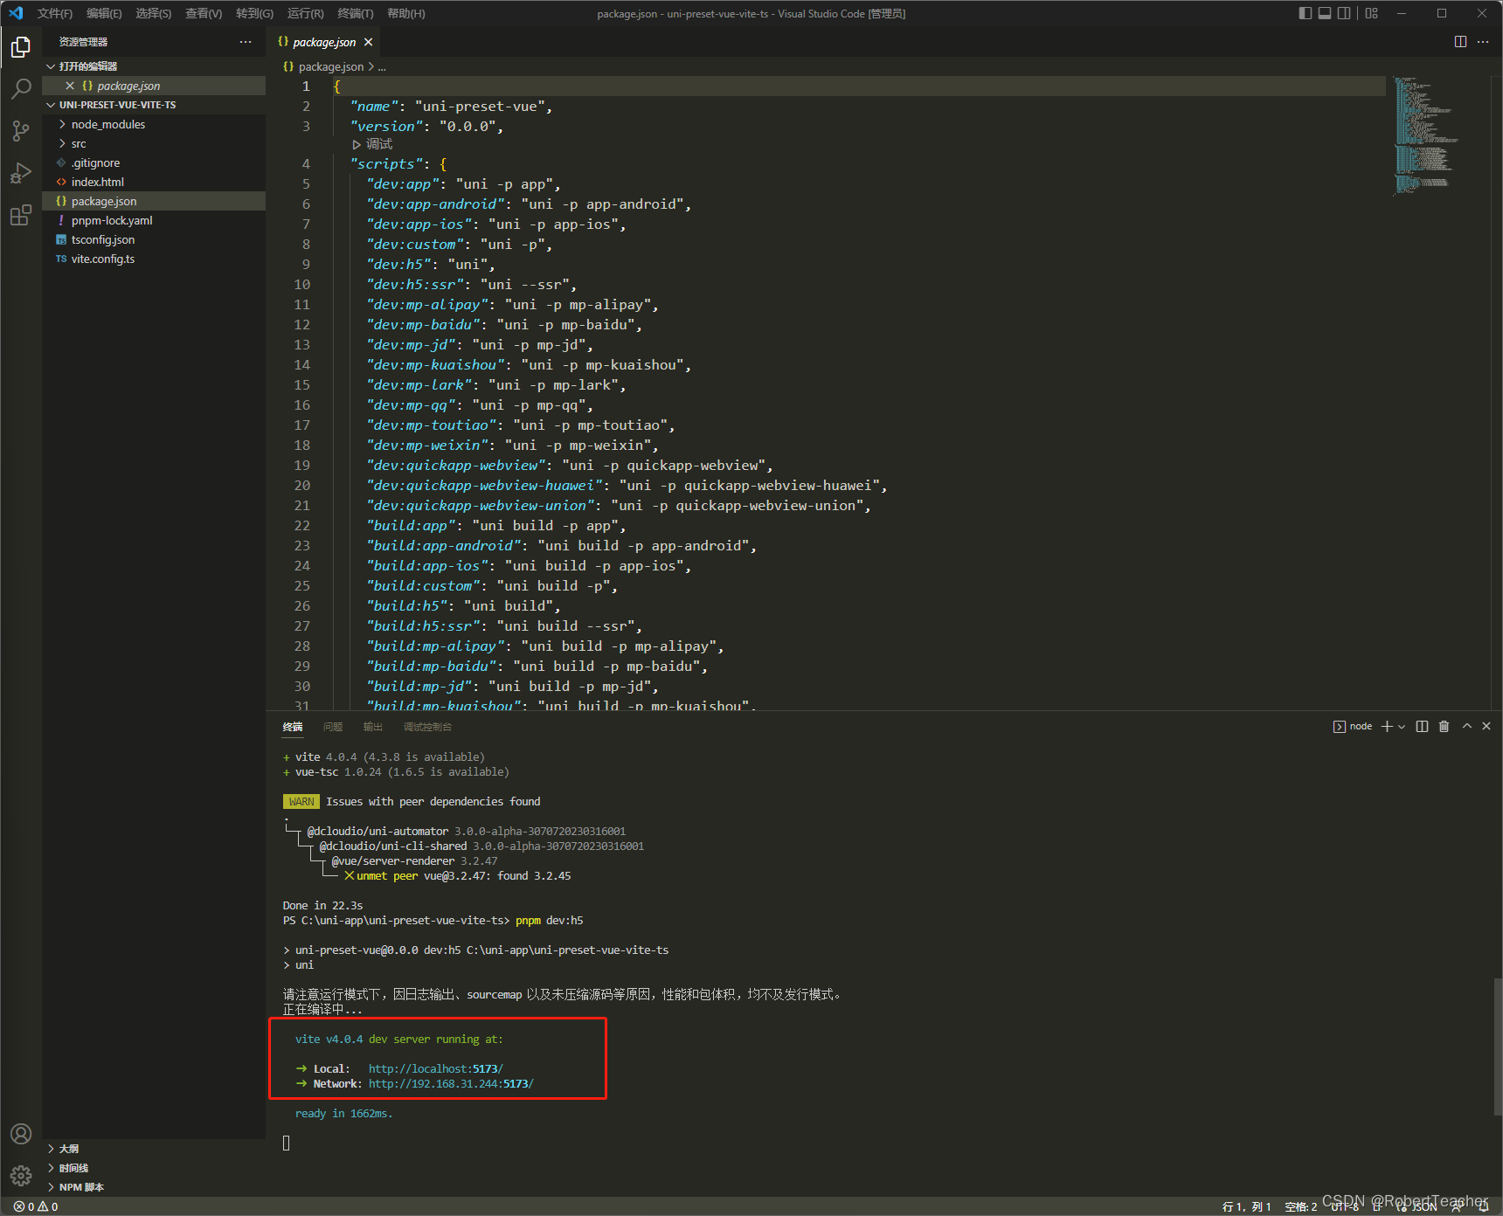Split the editor to the right
The image size is (1503, 1216).
(1460, 42)
